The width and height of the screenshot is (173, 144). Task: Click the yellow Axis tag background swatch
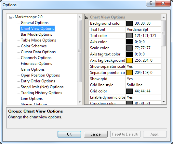click(129, 60)
